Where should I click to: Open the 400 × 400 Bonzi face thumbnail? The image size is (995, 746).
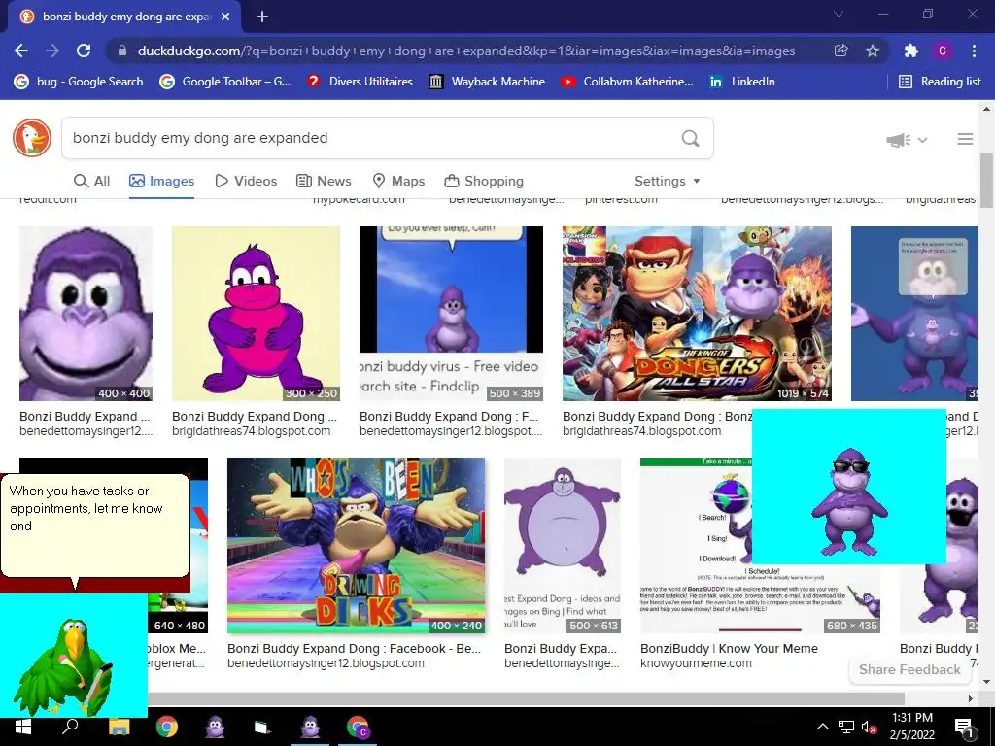coord(86,314)
